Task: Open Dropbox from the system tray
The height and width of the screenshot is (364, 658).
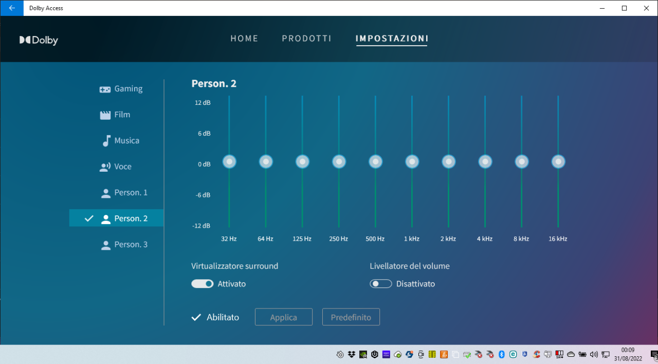Action: pos(352,354)
